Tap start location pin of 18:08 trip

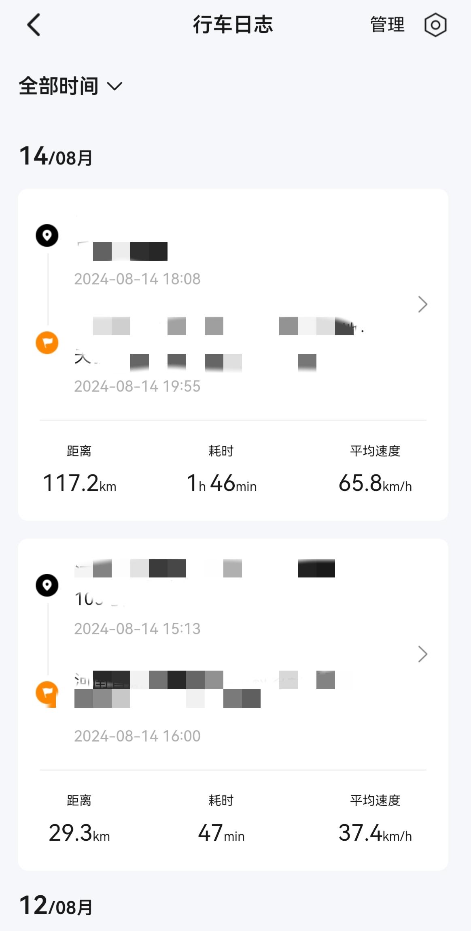(47, 235)
